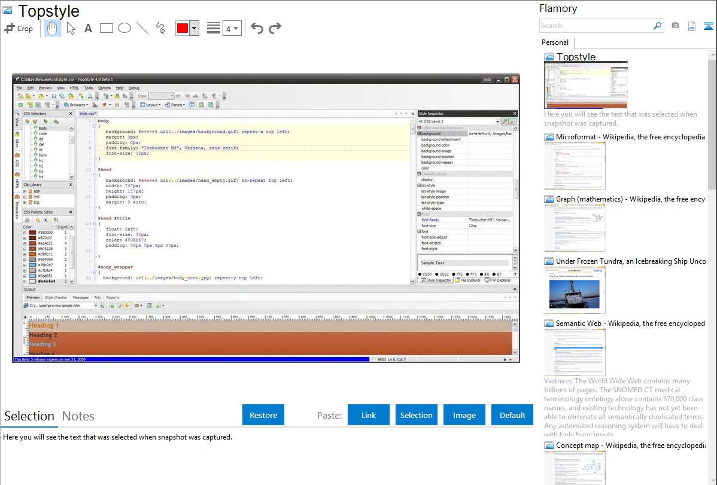The width and height of the screenshot is (717, 485).
Task: Select the text annotation tool A
Action: point(88,28)
